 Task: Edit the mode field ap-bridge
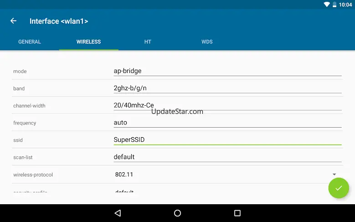click(227, 71)
